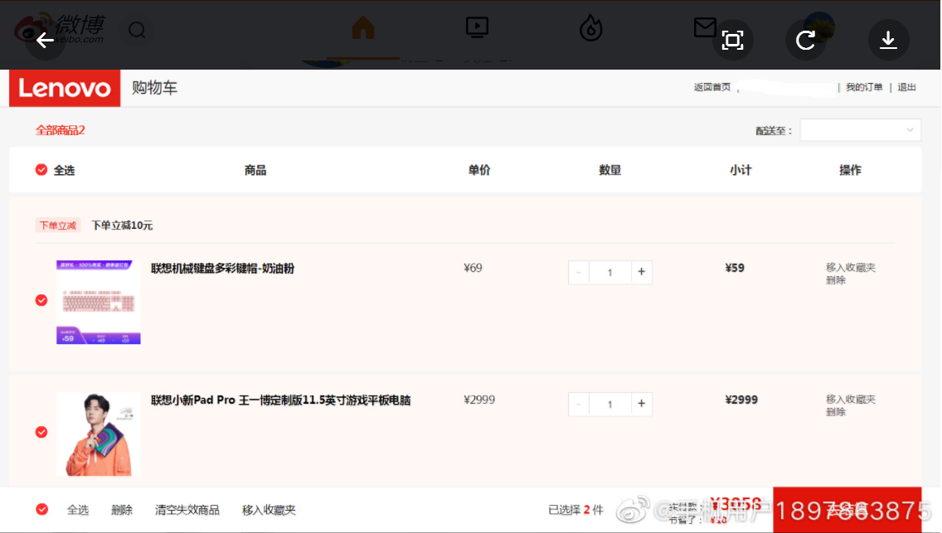Click the Lenovo logo
This screenshot has width=942, height=533.
[65, 88]
